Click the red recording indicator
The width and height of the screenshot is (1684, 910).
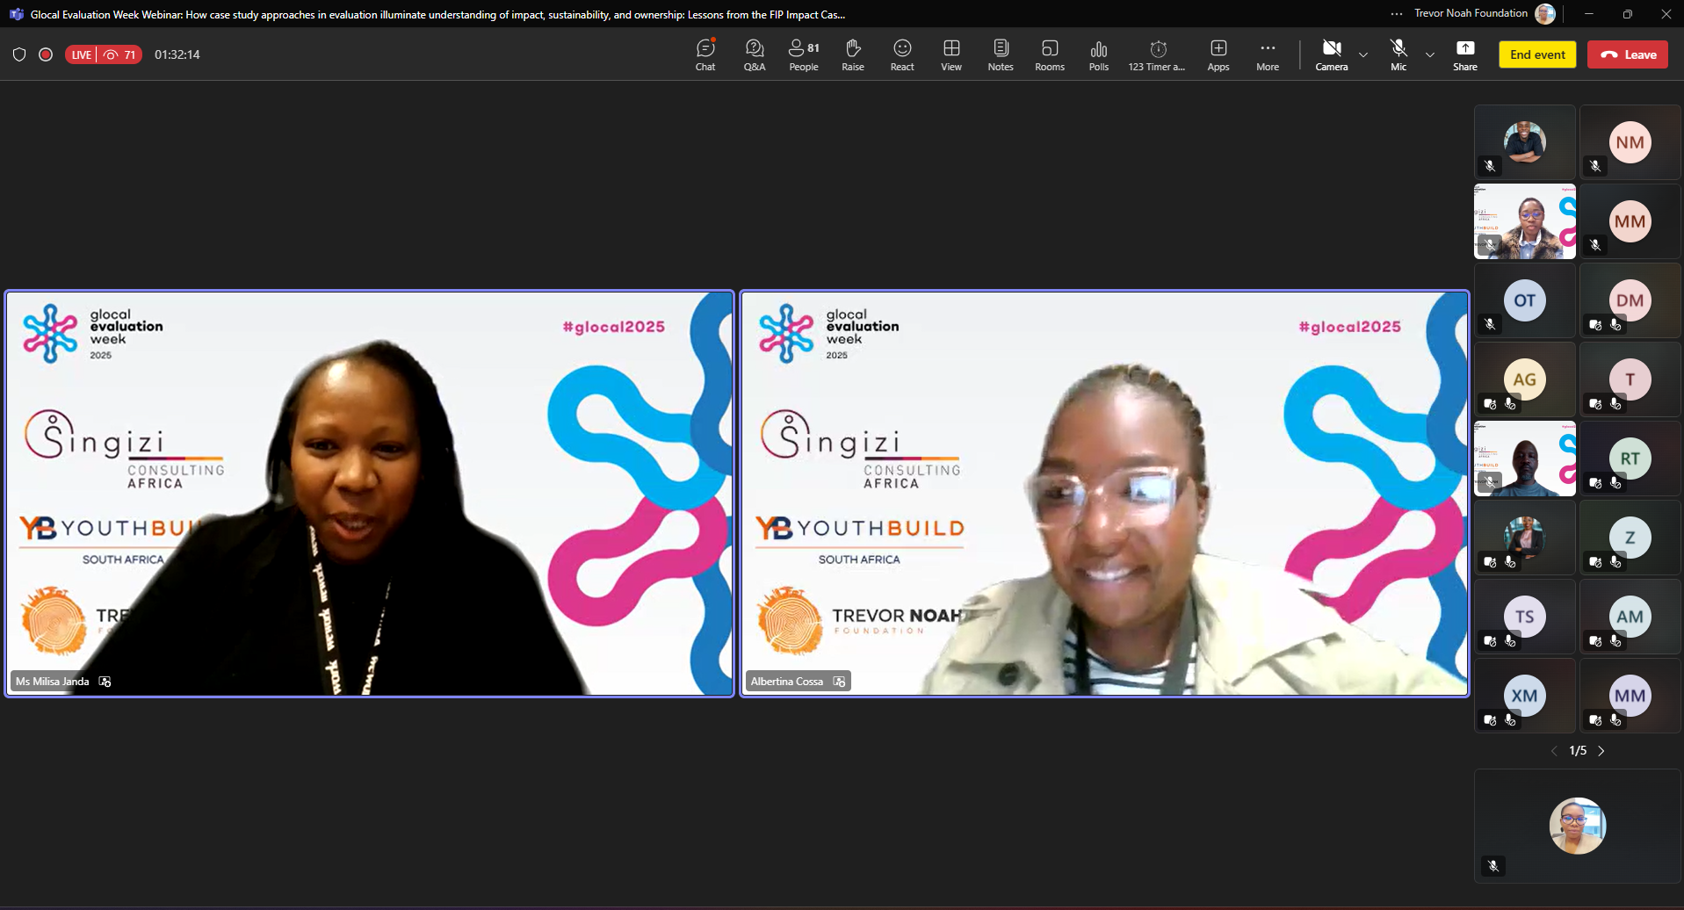pyautogui.click(x=46, y=54)
